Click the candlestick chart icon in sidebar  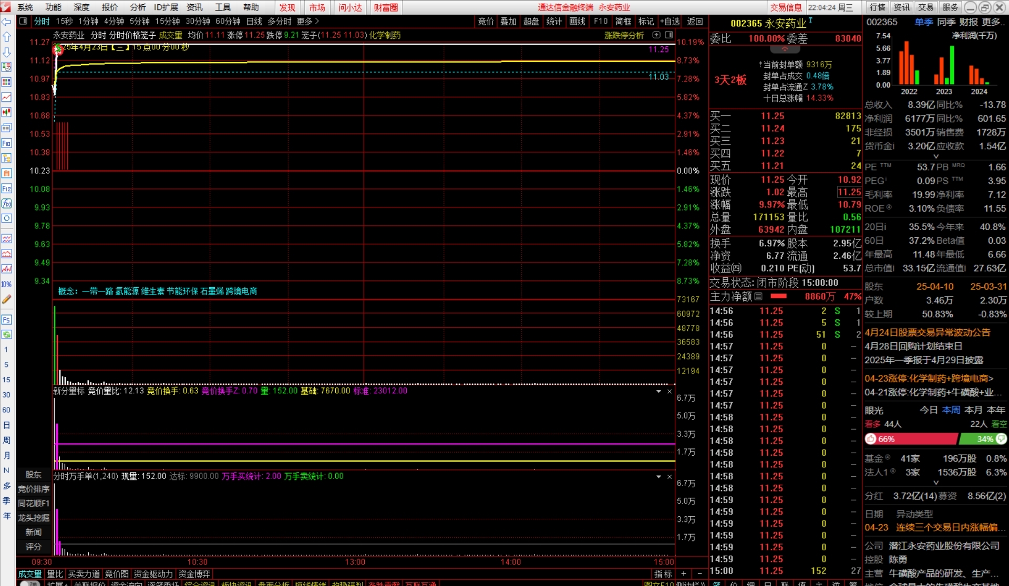tap(6, 112)
